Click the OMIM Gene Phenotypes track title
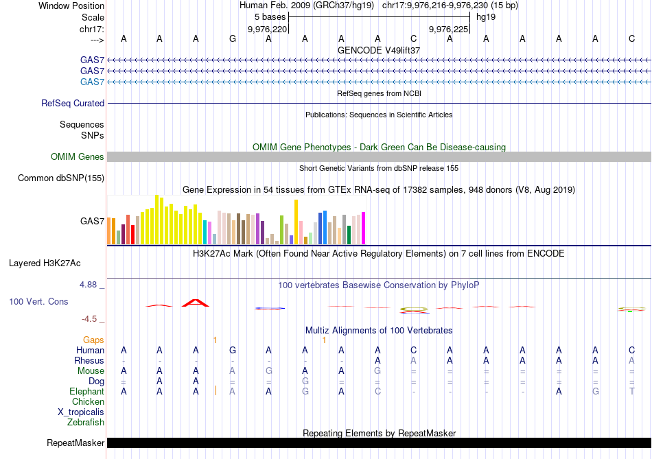The image size is (652, 459). click(379, 148)
